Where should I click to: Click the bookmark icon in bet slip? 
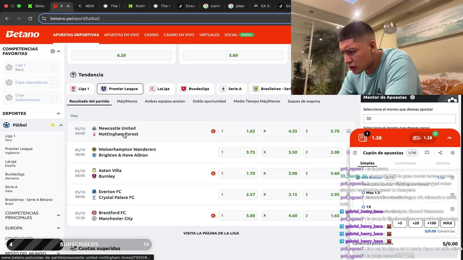(427, 153)
